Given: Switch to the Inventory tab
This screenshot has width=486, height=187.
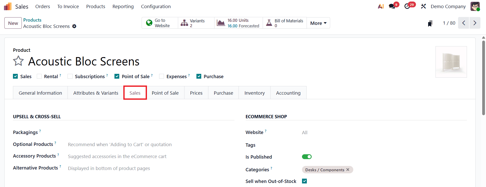Looking at the screenshot, I should (x=255, y=93).
